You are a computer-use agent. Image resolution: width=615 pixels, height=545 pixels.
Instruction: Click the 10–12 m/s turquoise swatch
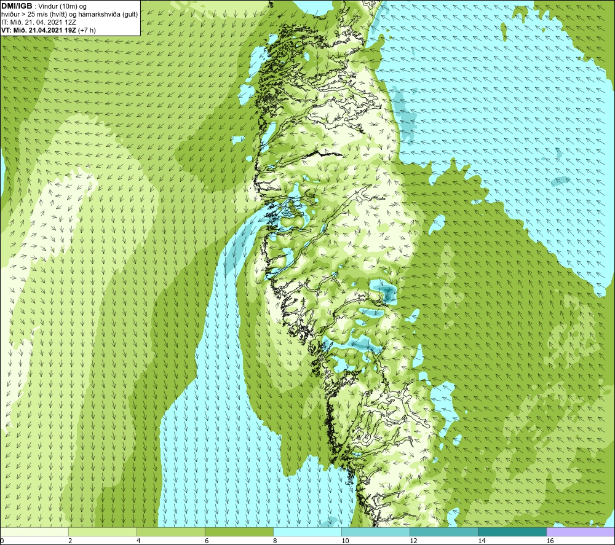pyautogui.click(x=375, y=531)
